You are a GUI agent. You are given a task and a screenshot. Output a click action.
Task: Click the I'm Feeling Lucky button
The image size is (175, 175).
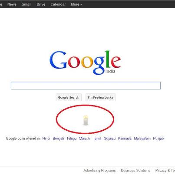(100, 97)
